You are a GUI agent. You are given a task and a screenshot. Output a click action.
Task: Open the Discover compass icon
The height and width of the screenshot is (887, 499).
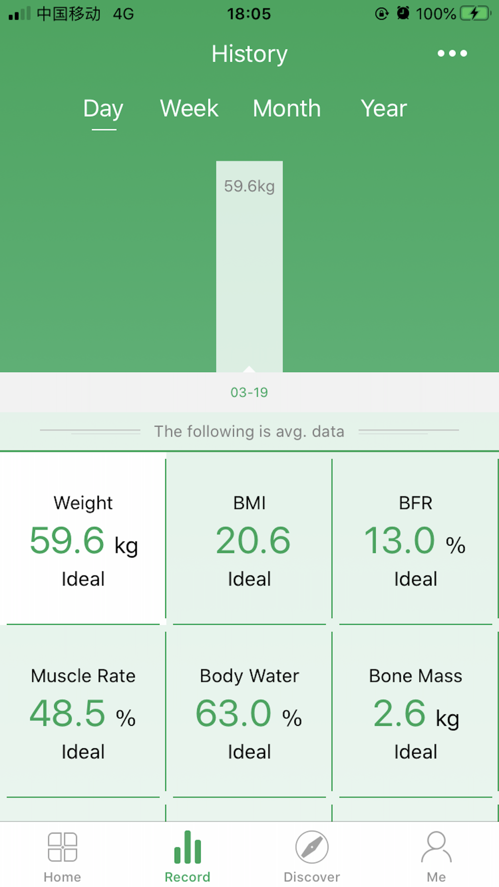point(312,847)
